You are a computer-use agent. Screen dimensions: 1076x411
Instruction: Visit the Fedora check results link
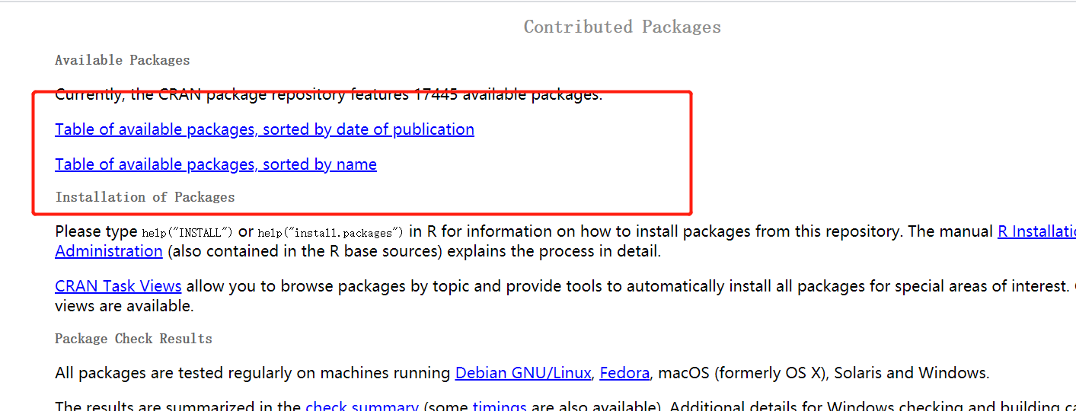(624, 373)
